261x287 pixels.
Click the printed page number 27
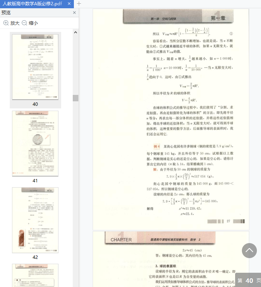click(x=228, y=221)
